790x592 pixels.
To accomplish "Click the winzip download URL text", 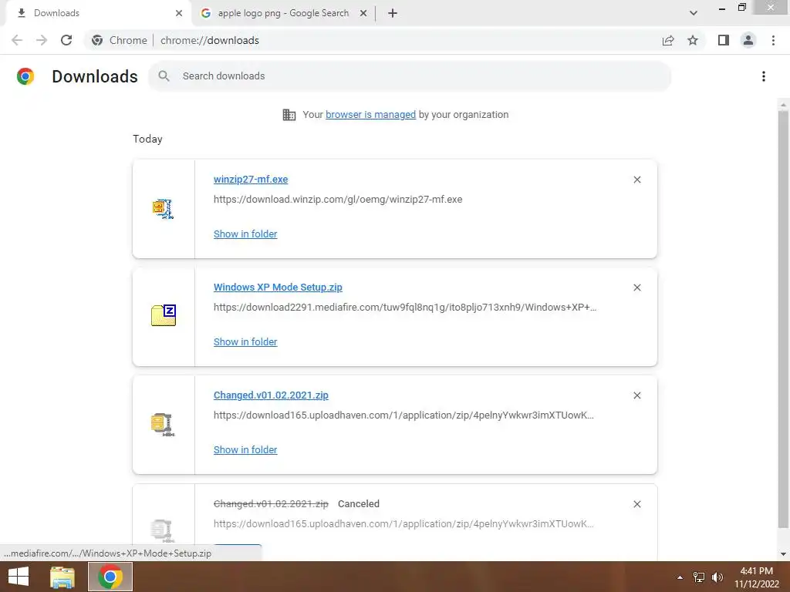I will [x=338, y=200].
